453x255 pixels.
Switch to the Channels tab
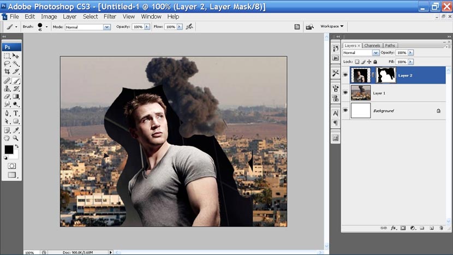click(372, 45)
